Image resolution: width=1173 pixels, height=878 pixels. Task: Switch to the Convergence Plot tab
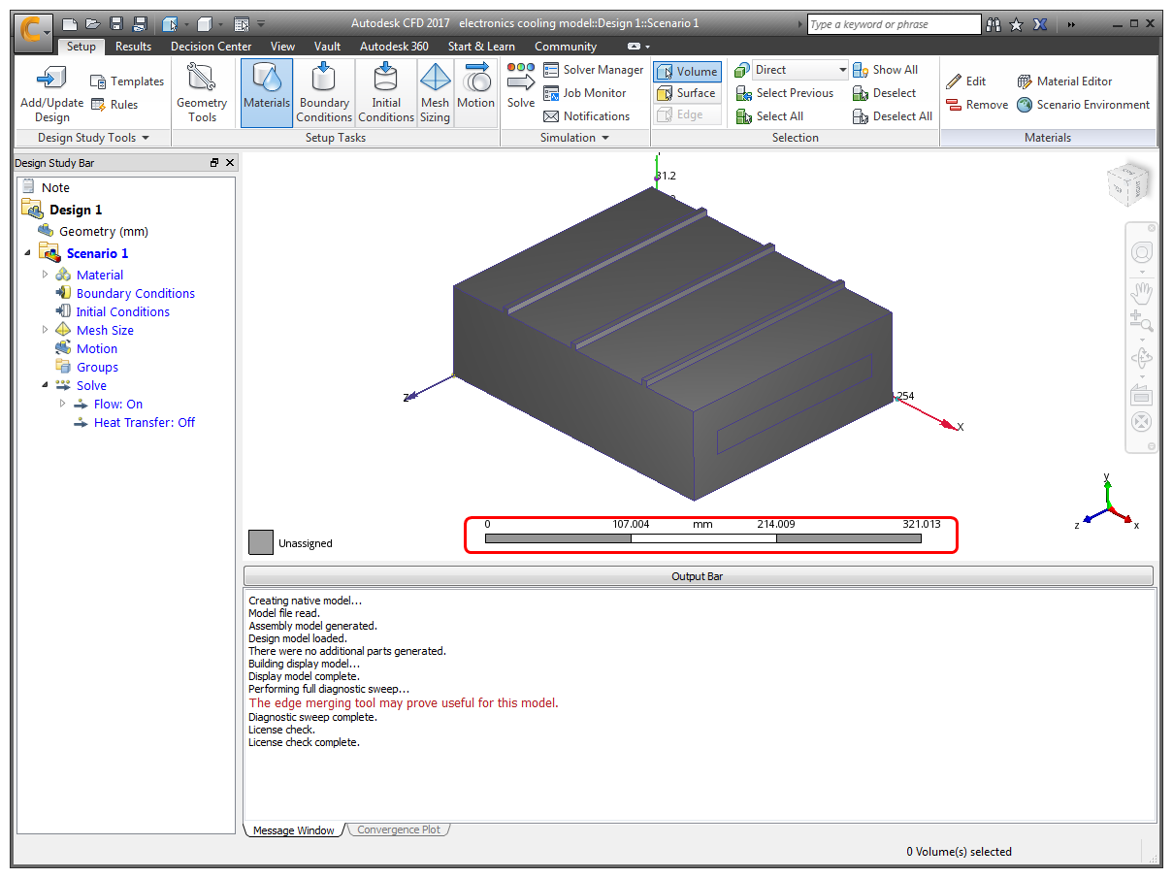click(398, 830)
